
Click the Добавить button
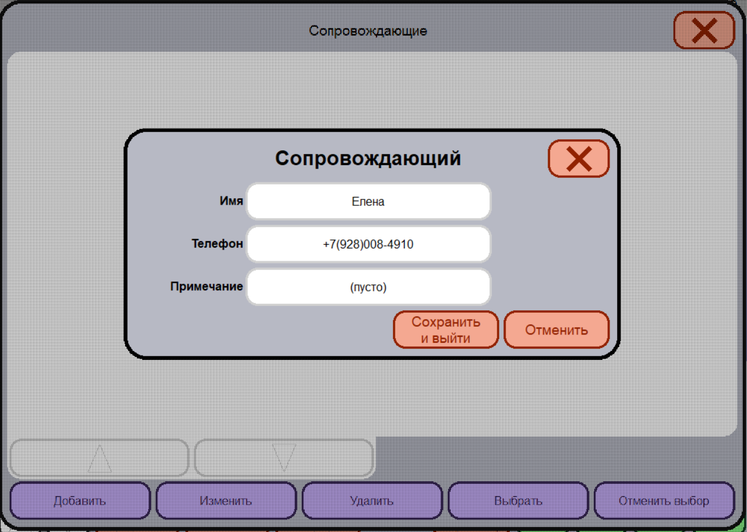[x=80, y=501]
